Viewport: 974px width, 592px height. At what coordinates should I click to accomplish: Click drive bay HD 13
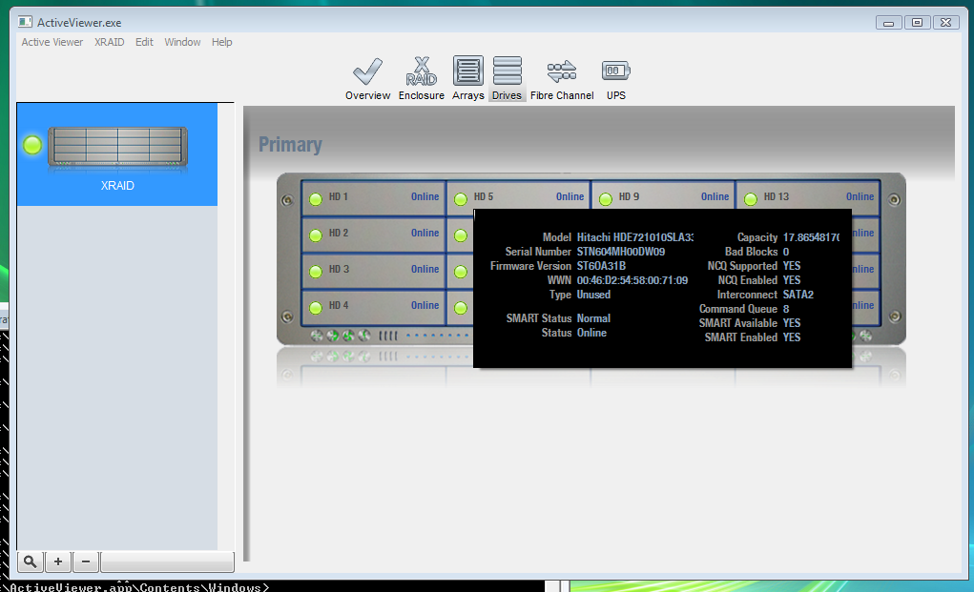tap(808, 197)
